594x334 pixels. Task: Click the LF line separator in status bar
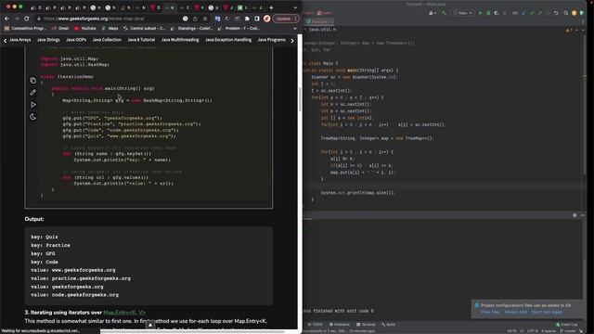(522, 331)
